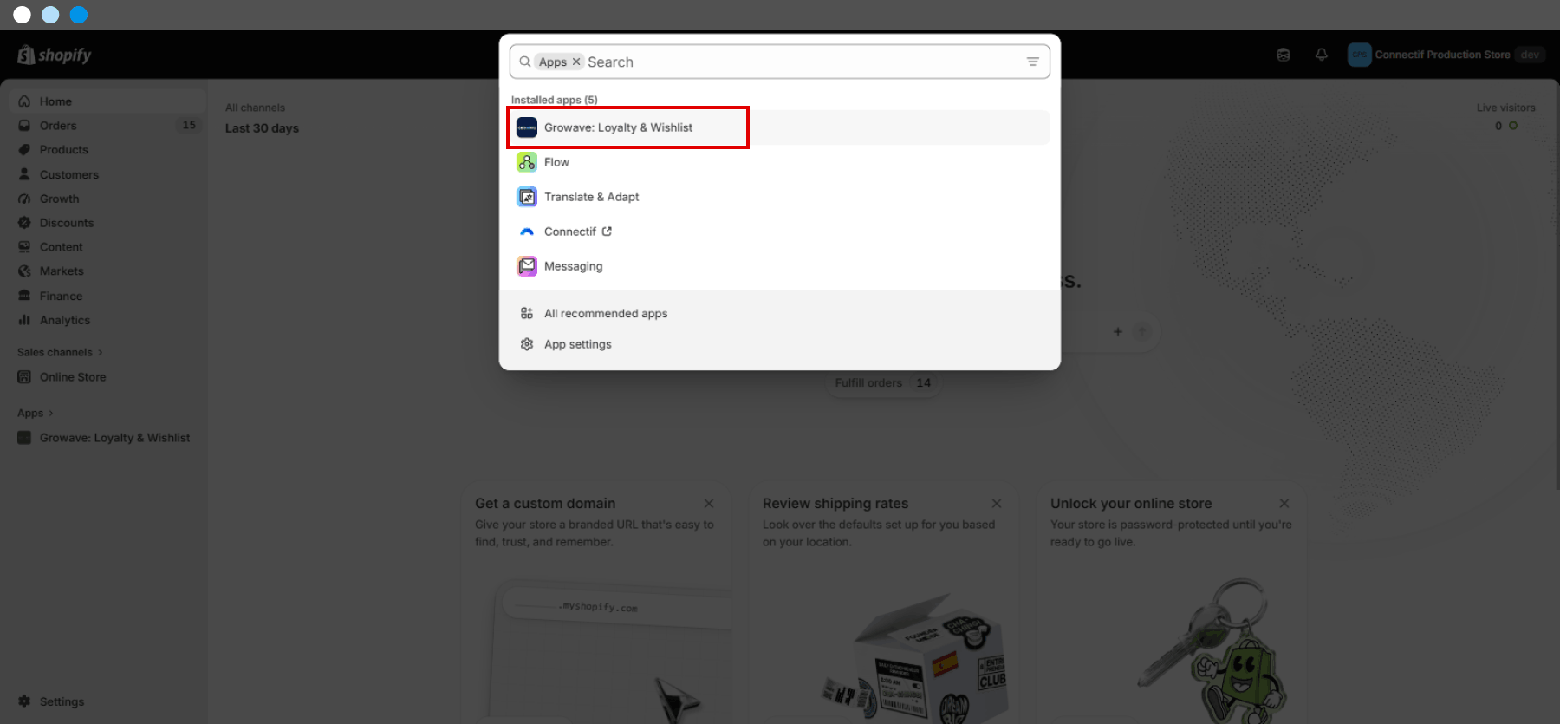Image resolution: width=1560 pixels, height=724 pixels.
Task: Click the Shopify logo
Action: (x=55, y=55)
